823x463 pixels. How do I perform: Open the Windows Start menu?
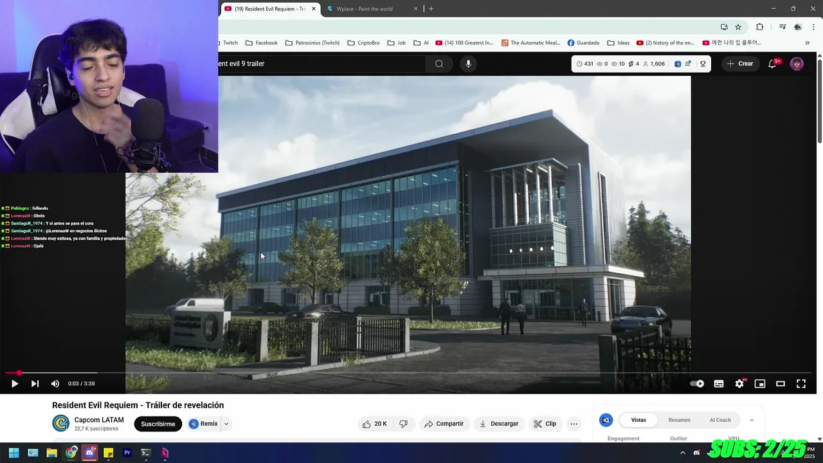coord(14,453)
